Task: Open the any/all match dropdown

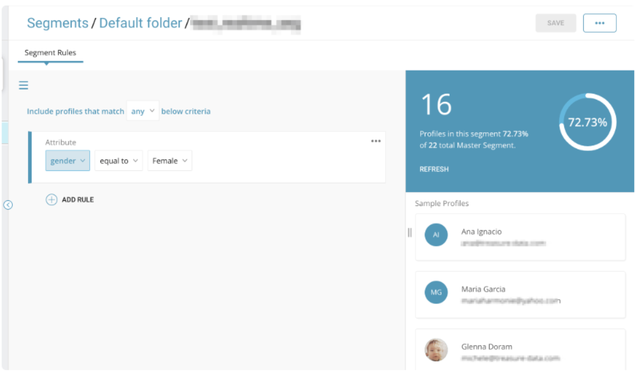Action: coord(142,111)
